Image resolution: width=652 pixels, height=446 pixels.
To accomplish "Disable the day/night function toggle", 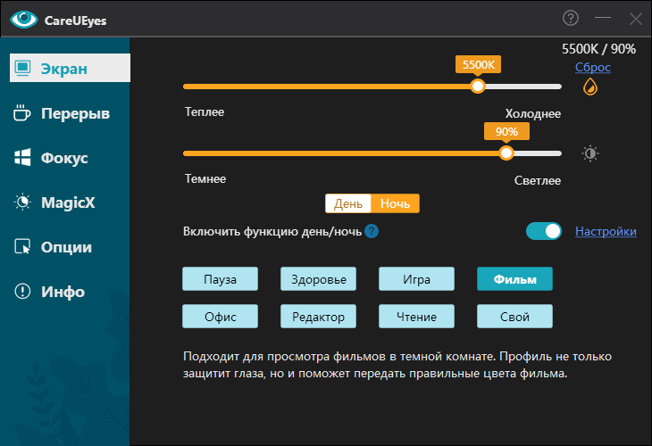I will 544,232.
